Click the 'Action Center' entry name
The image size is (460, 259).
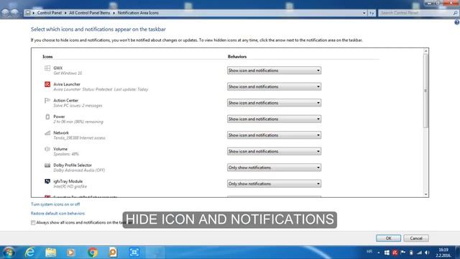65,101
